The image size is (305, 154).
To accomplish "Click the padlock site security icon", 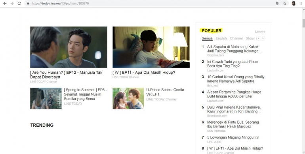I will (x=28, y=3).
